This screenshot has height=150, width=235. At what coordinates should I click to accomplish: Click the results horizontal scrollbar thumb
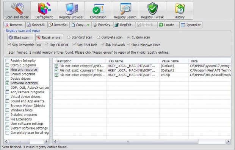128,141
